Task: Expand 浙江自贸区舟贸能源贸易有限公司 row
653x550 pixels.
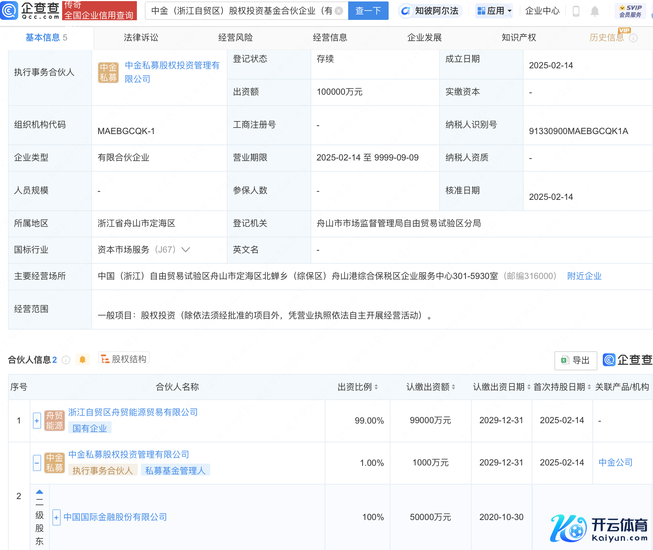Action: coord(37,421)
